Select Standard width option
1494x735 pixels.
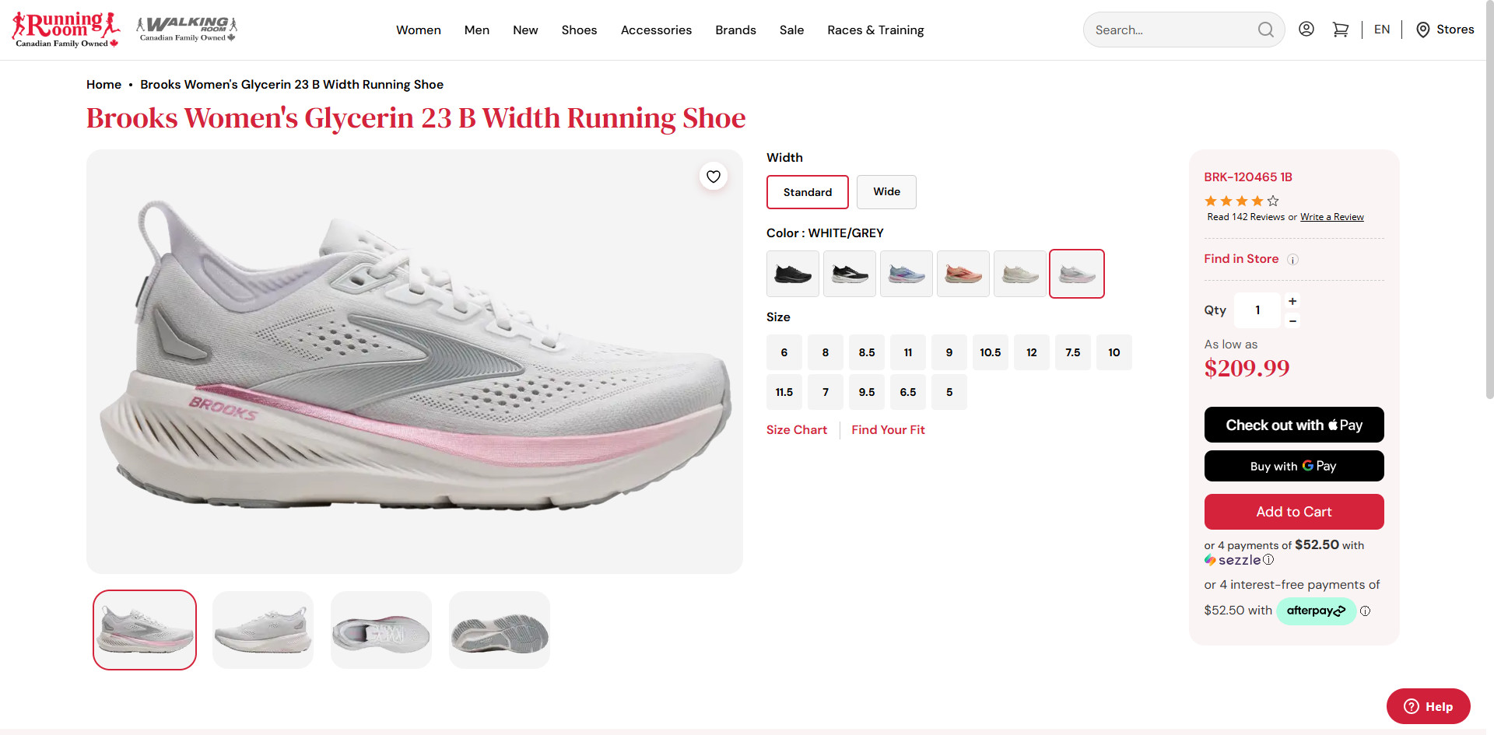(x=808, y=192)
